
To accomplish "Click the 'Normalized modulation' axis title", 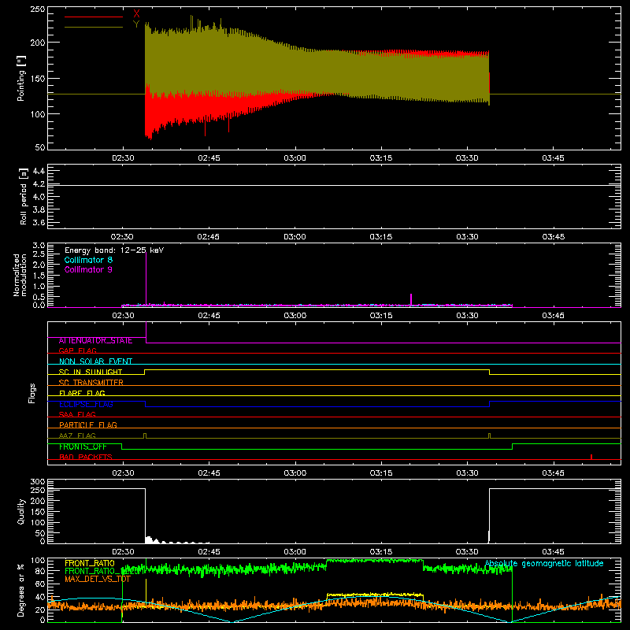I will [x=20, y=275].
